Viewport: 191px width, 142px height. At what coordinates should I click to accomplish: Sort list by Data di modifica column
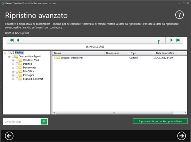click(x=166, y=53)
